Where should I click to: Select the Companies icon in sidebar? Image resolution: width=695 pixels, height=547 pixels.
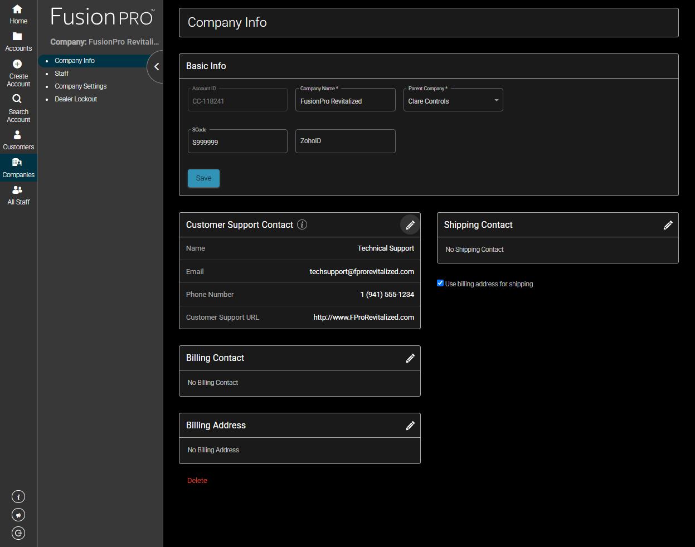pos(18,164)
